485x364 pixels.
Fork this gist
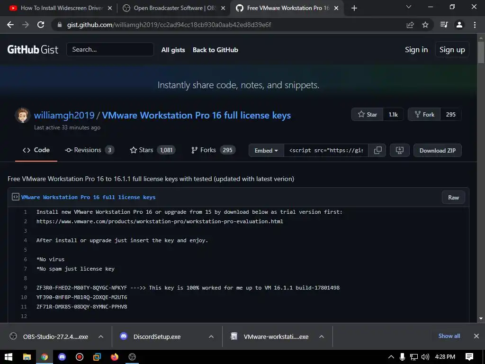pos(424,115)
